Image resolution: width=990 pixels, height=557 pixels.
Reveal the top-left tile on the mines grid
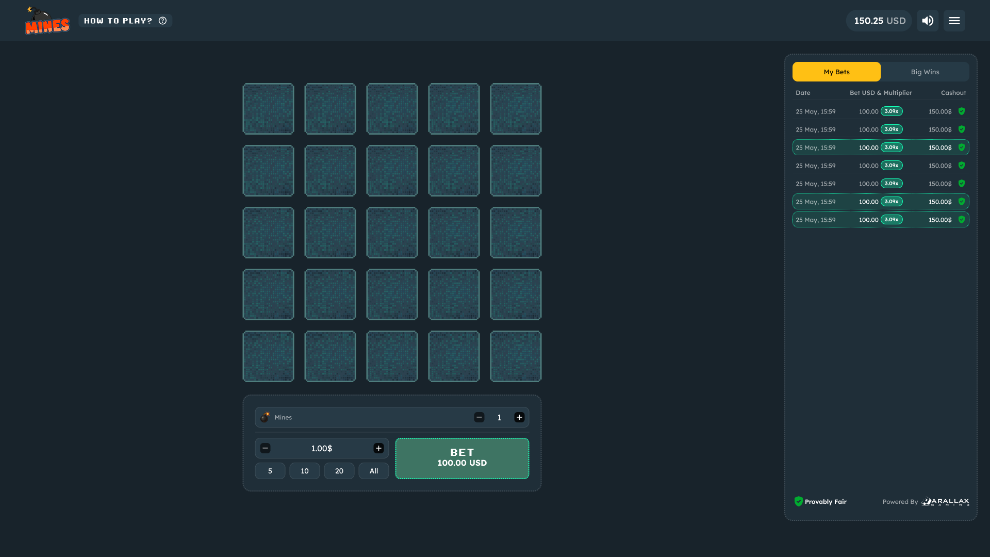tap(268, 109)
